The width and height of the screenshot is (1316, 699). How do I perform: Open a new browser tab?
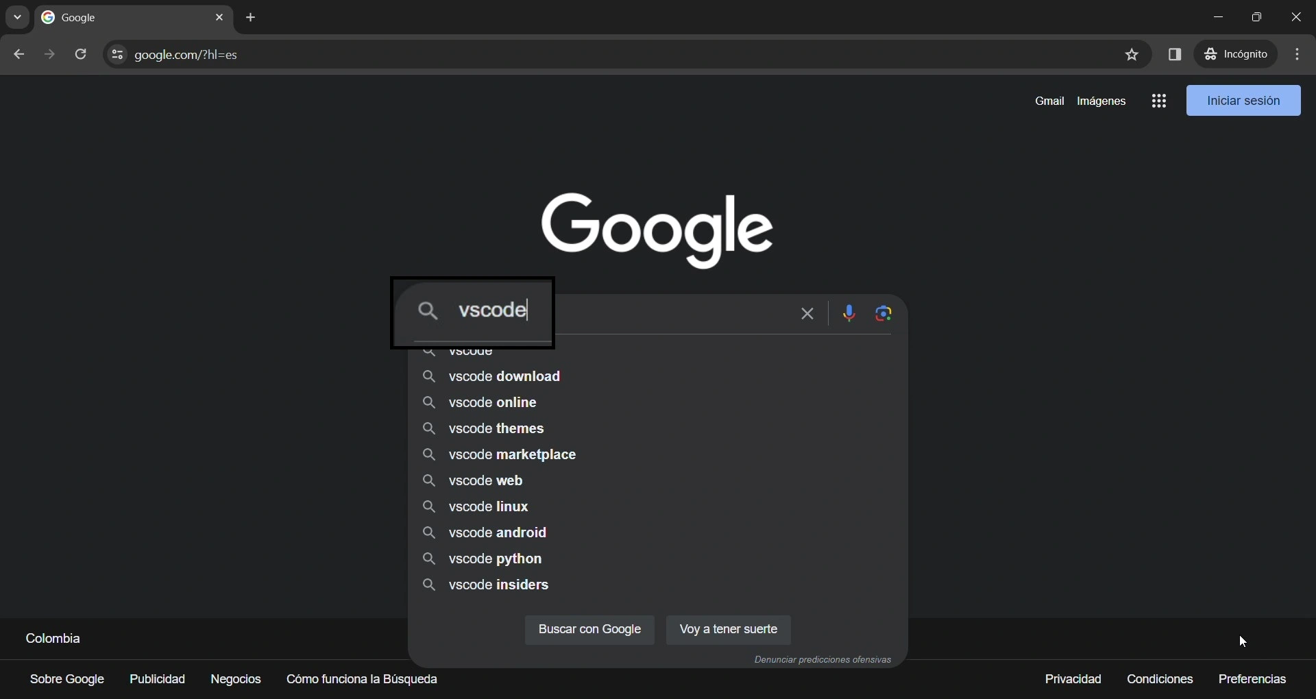coord(252,18)
